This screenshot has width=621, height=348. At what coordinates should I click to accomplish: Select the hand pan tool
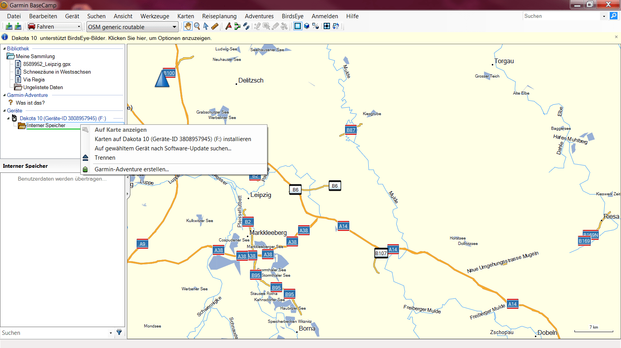tap(188, 26)
